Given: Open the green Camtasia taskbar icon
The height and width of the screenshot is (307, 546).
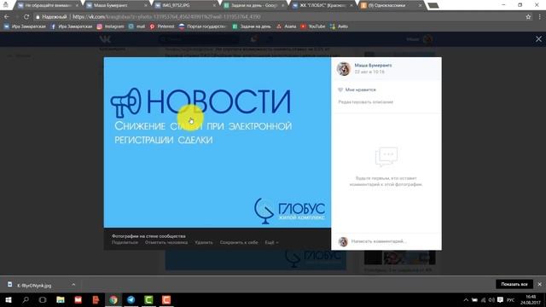Looking at the screenshot, I should (x=148, y=299).
